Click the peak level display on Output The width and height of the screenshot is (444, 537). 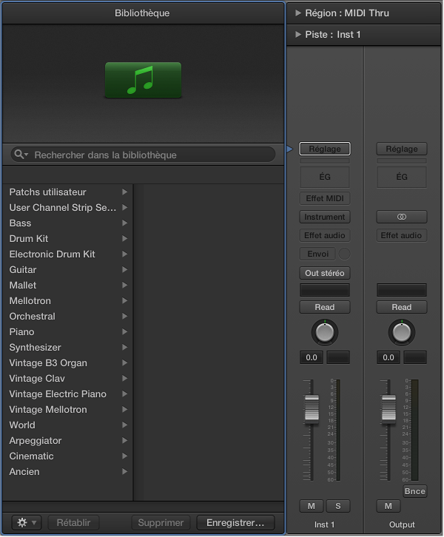(415, 357)
